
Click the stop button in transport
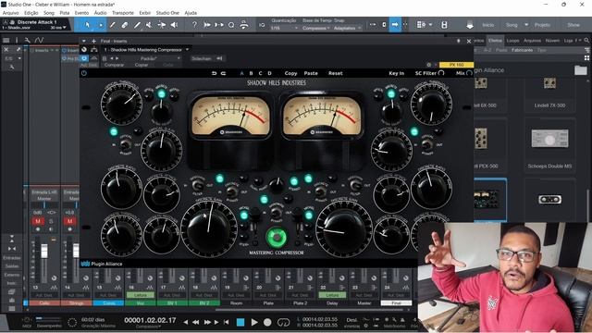tap(240, 322)
